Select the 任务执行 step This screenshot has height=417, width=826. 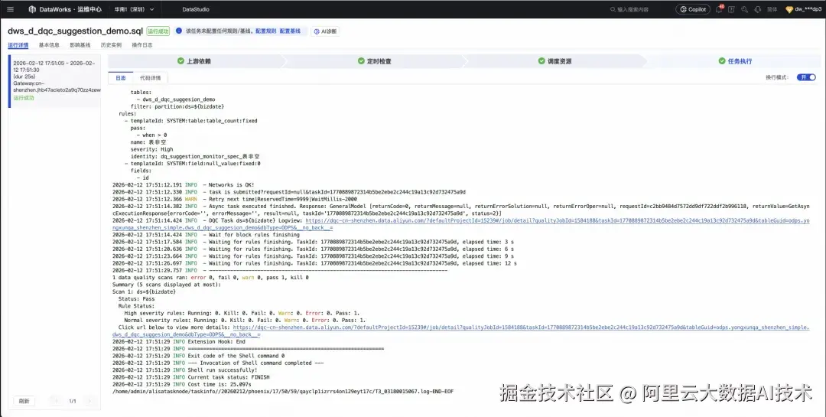point(736,61)
